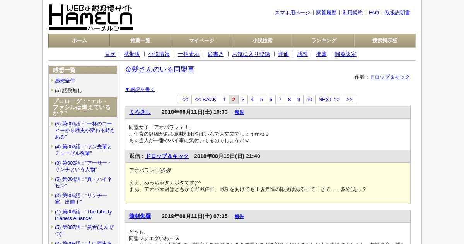Click NEXT >> pagination button
This screenshot has width=464, height=244.
pos(329,99)
